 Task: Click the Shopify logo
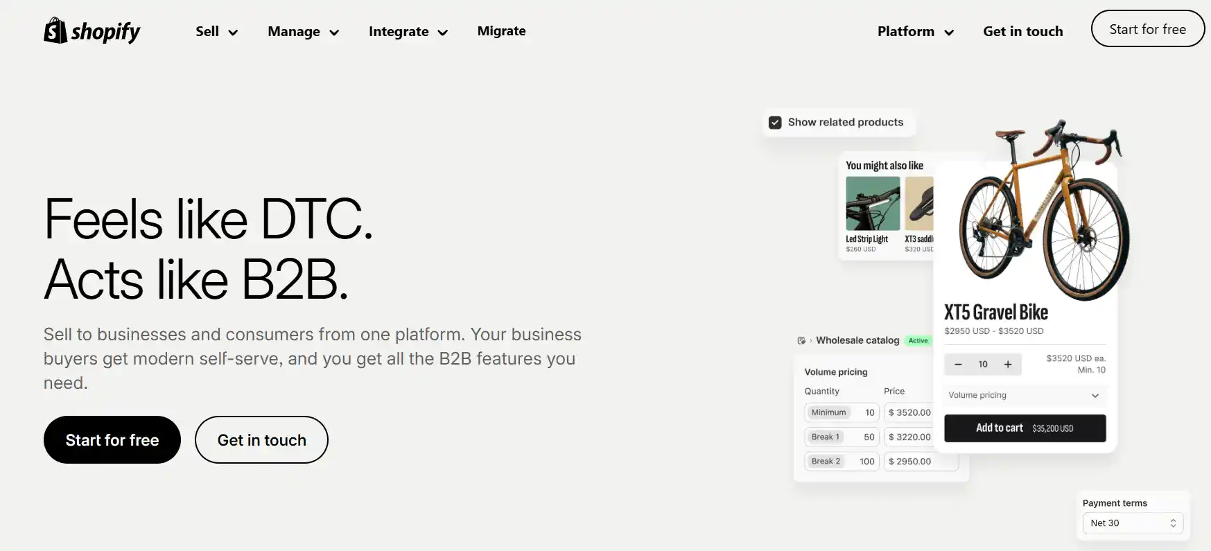point(92,30)
